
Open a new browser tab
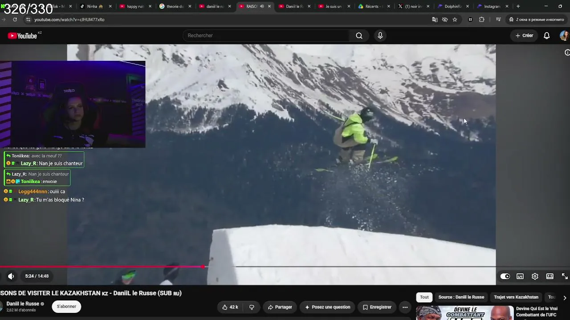click(518, 7)
